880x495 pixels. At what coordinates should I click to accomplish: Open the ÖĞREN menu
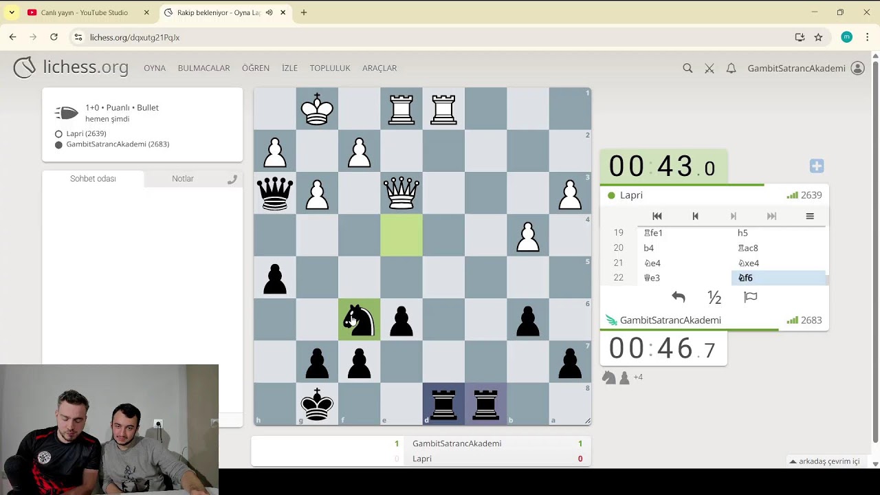click(256, 68)
